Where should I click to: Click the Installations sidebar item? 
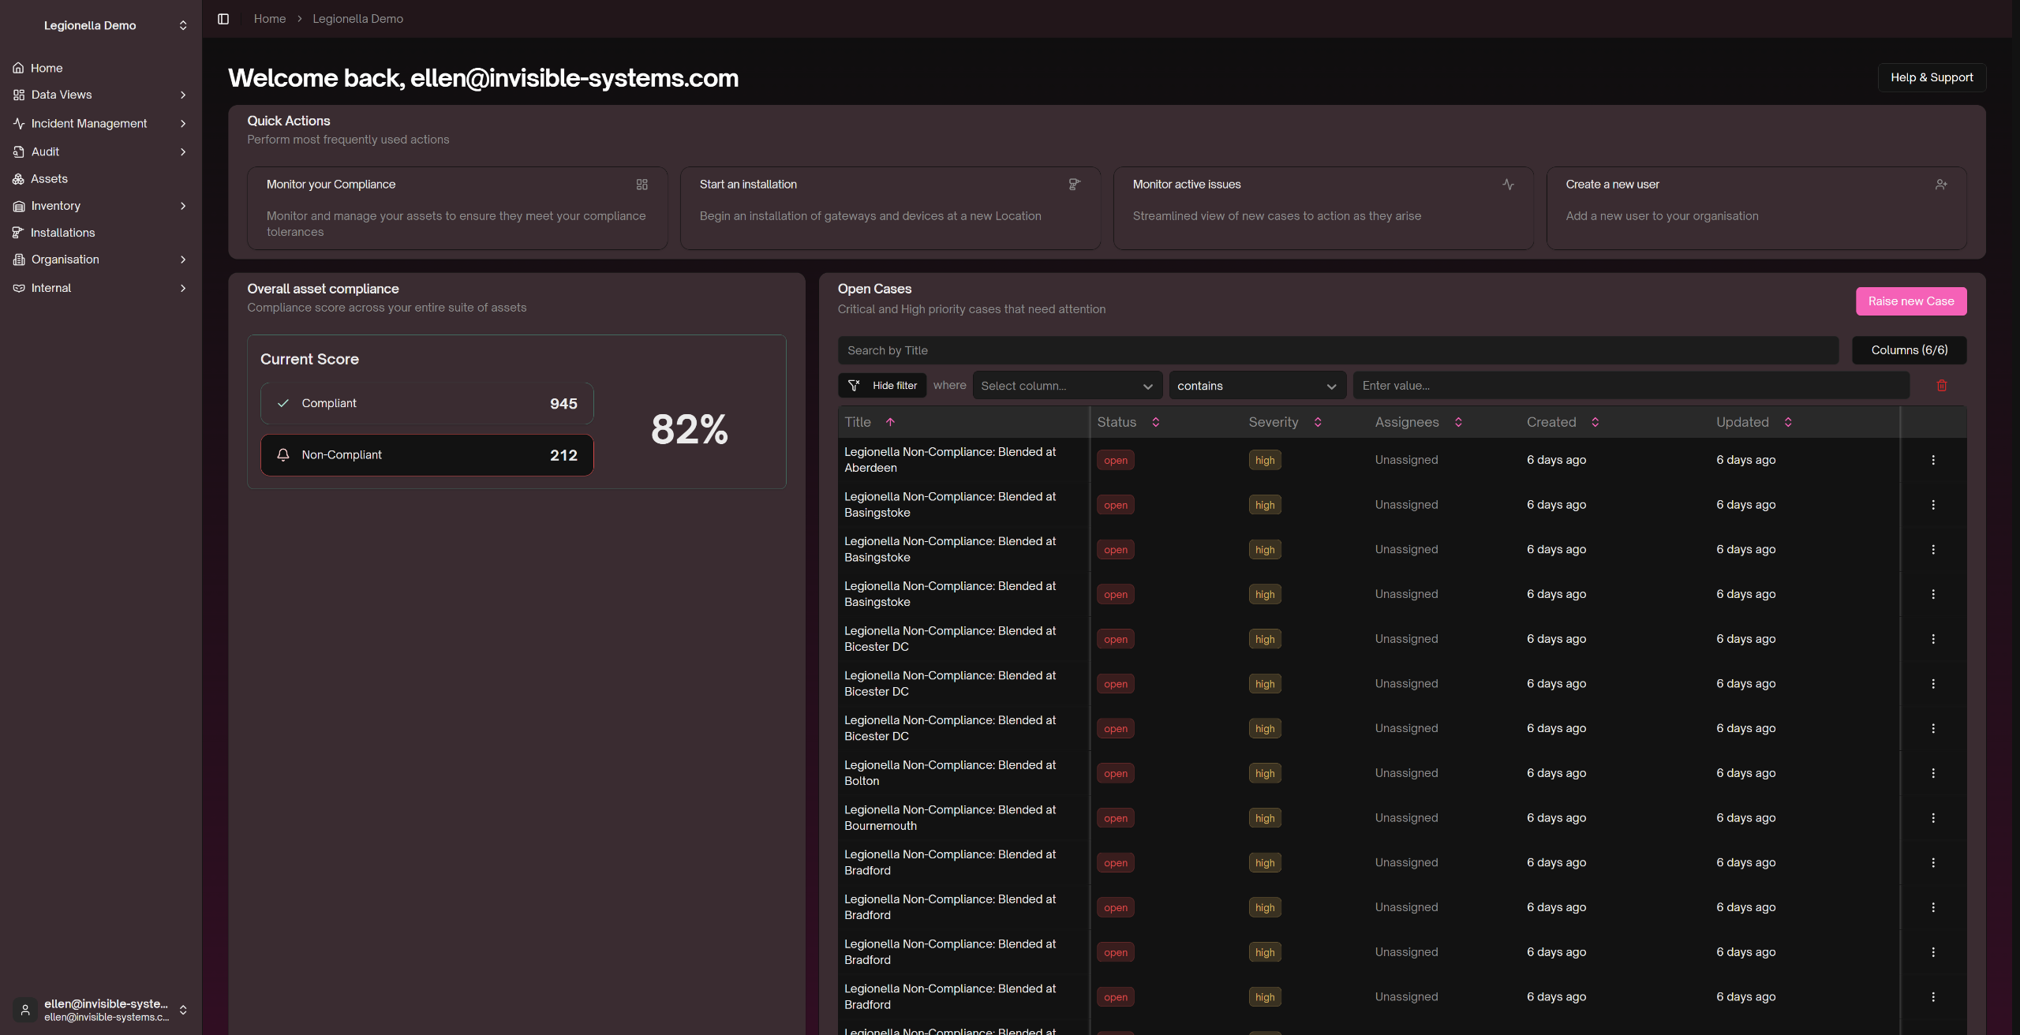[x=62, y=233]
